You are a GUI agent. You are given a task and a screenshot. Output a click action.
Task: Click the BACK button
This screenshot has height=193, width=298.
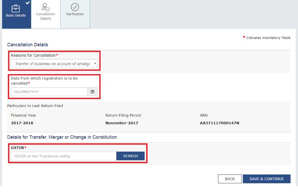pos(230,179)
